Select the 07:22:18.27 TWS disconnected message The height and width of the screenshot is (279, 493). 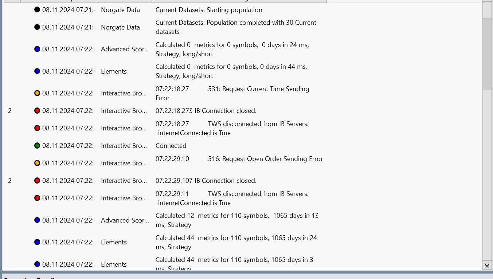tap(232, 128)
